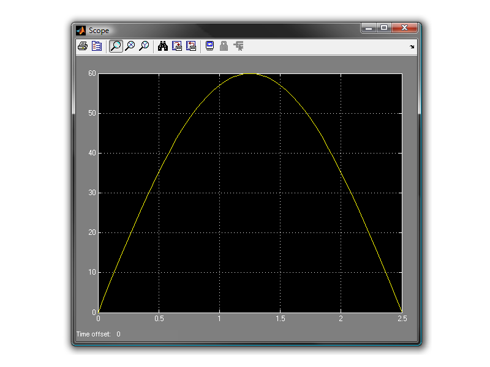Click the dock arrow at toolbar's right end
The height and width of the screenshot is (367, 490).
click(x=412, y=47)
